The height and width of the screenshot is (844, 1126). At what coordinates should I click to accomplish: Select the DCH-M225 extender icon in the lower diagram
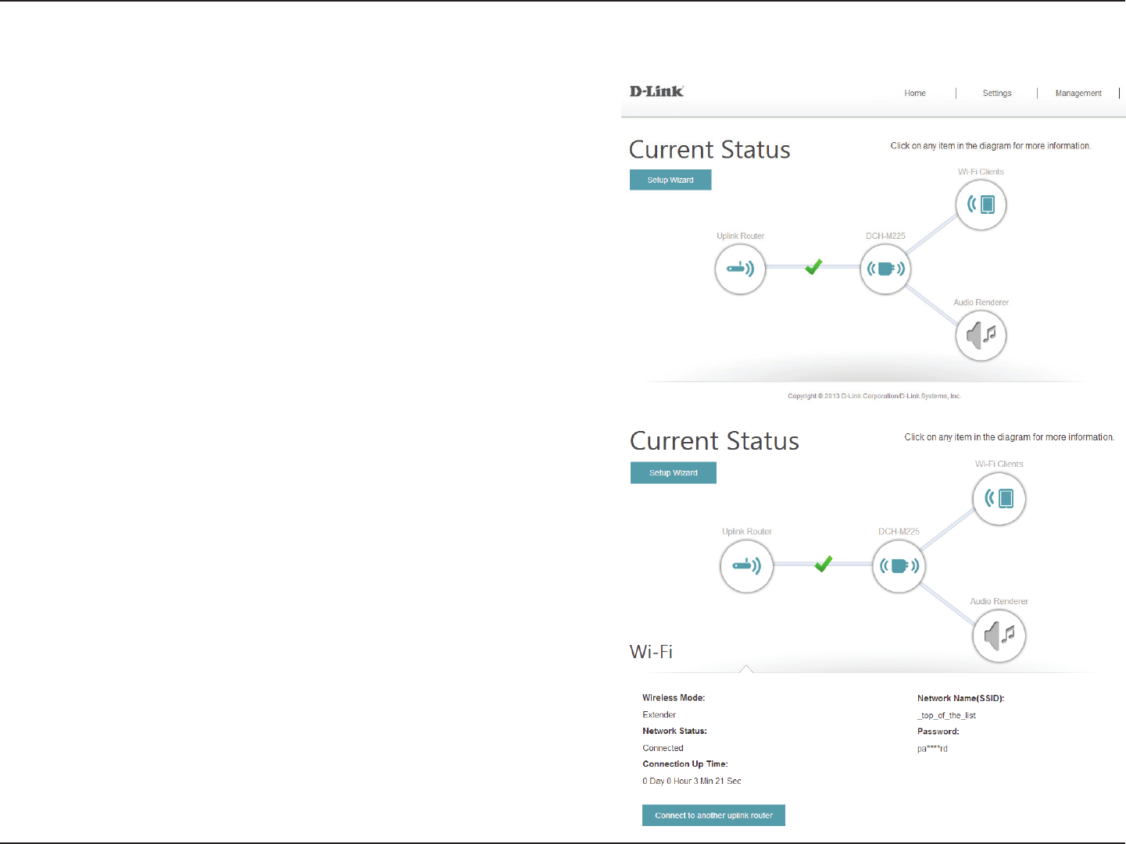[x=899, y=566]
